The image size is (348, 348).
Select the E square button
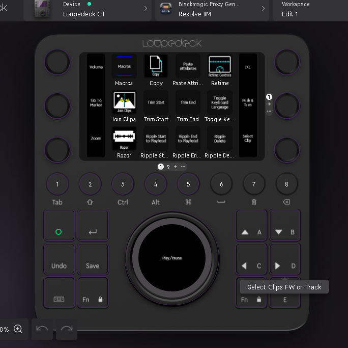[x=285, y=300]
